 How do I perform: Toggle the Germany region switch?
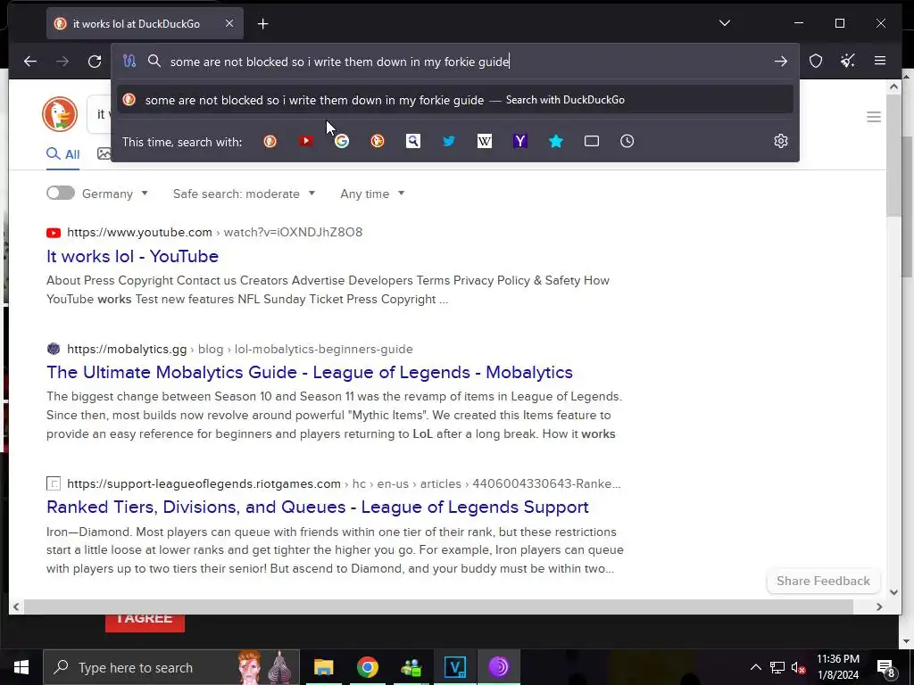click(61, 193)
